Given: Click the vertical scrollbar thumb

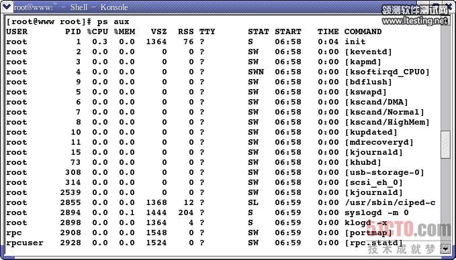Looking at the screenshot, I should pos(445,145).
